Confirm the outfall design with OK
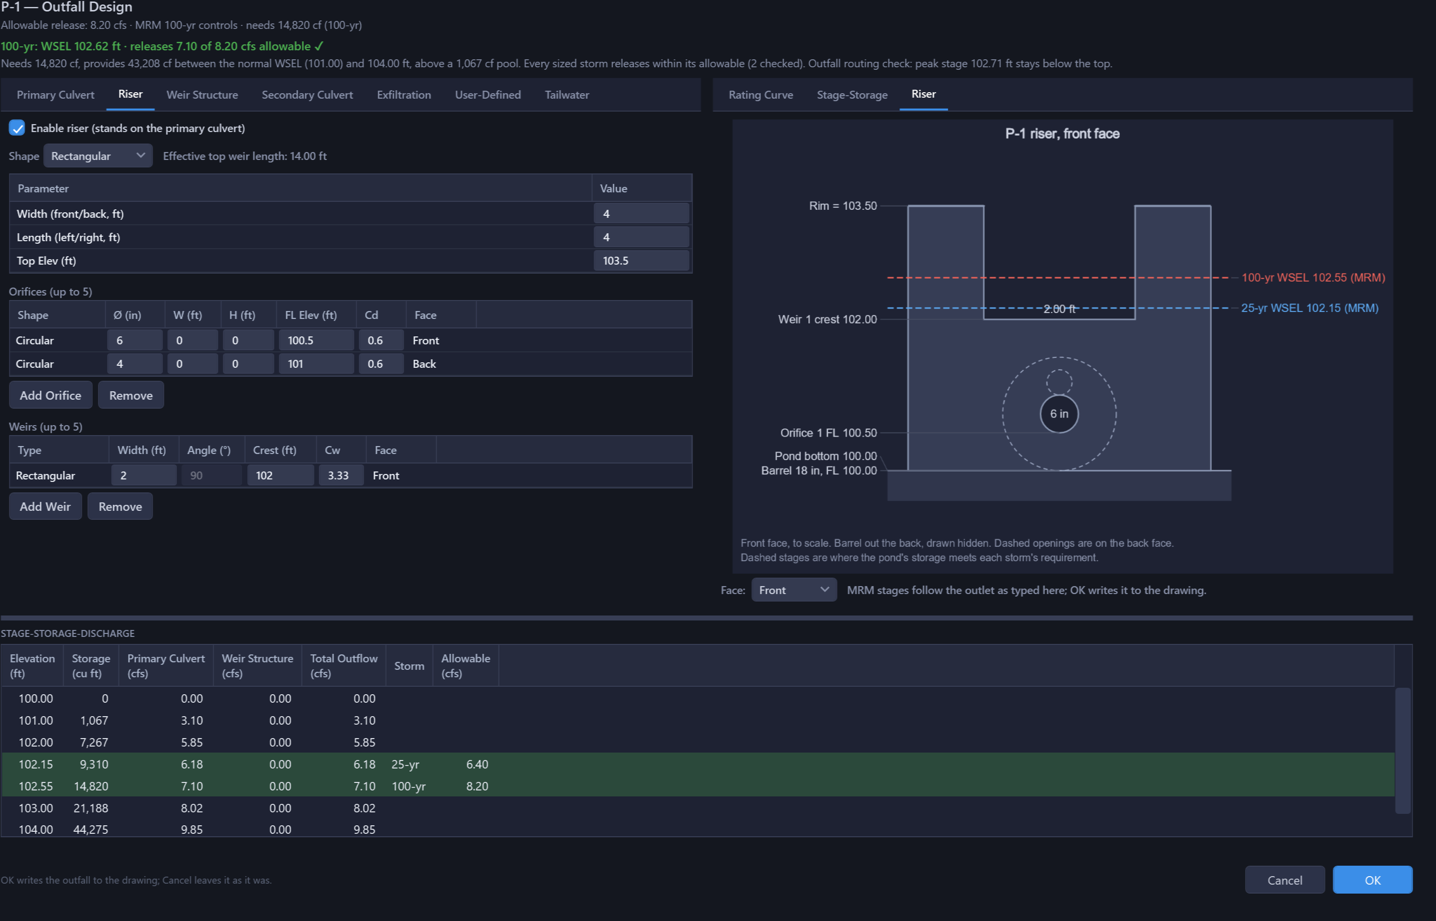The width and height of the screenshot is (1436, 921). [x=1373, y=880]
